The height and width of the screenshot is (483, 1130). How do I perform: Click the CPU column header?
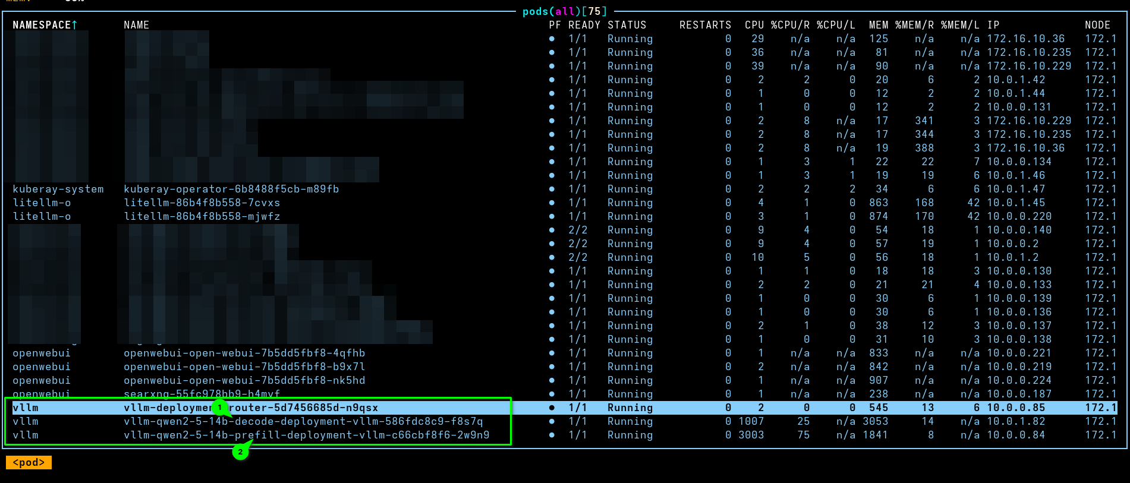754,25
